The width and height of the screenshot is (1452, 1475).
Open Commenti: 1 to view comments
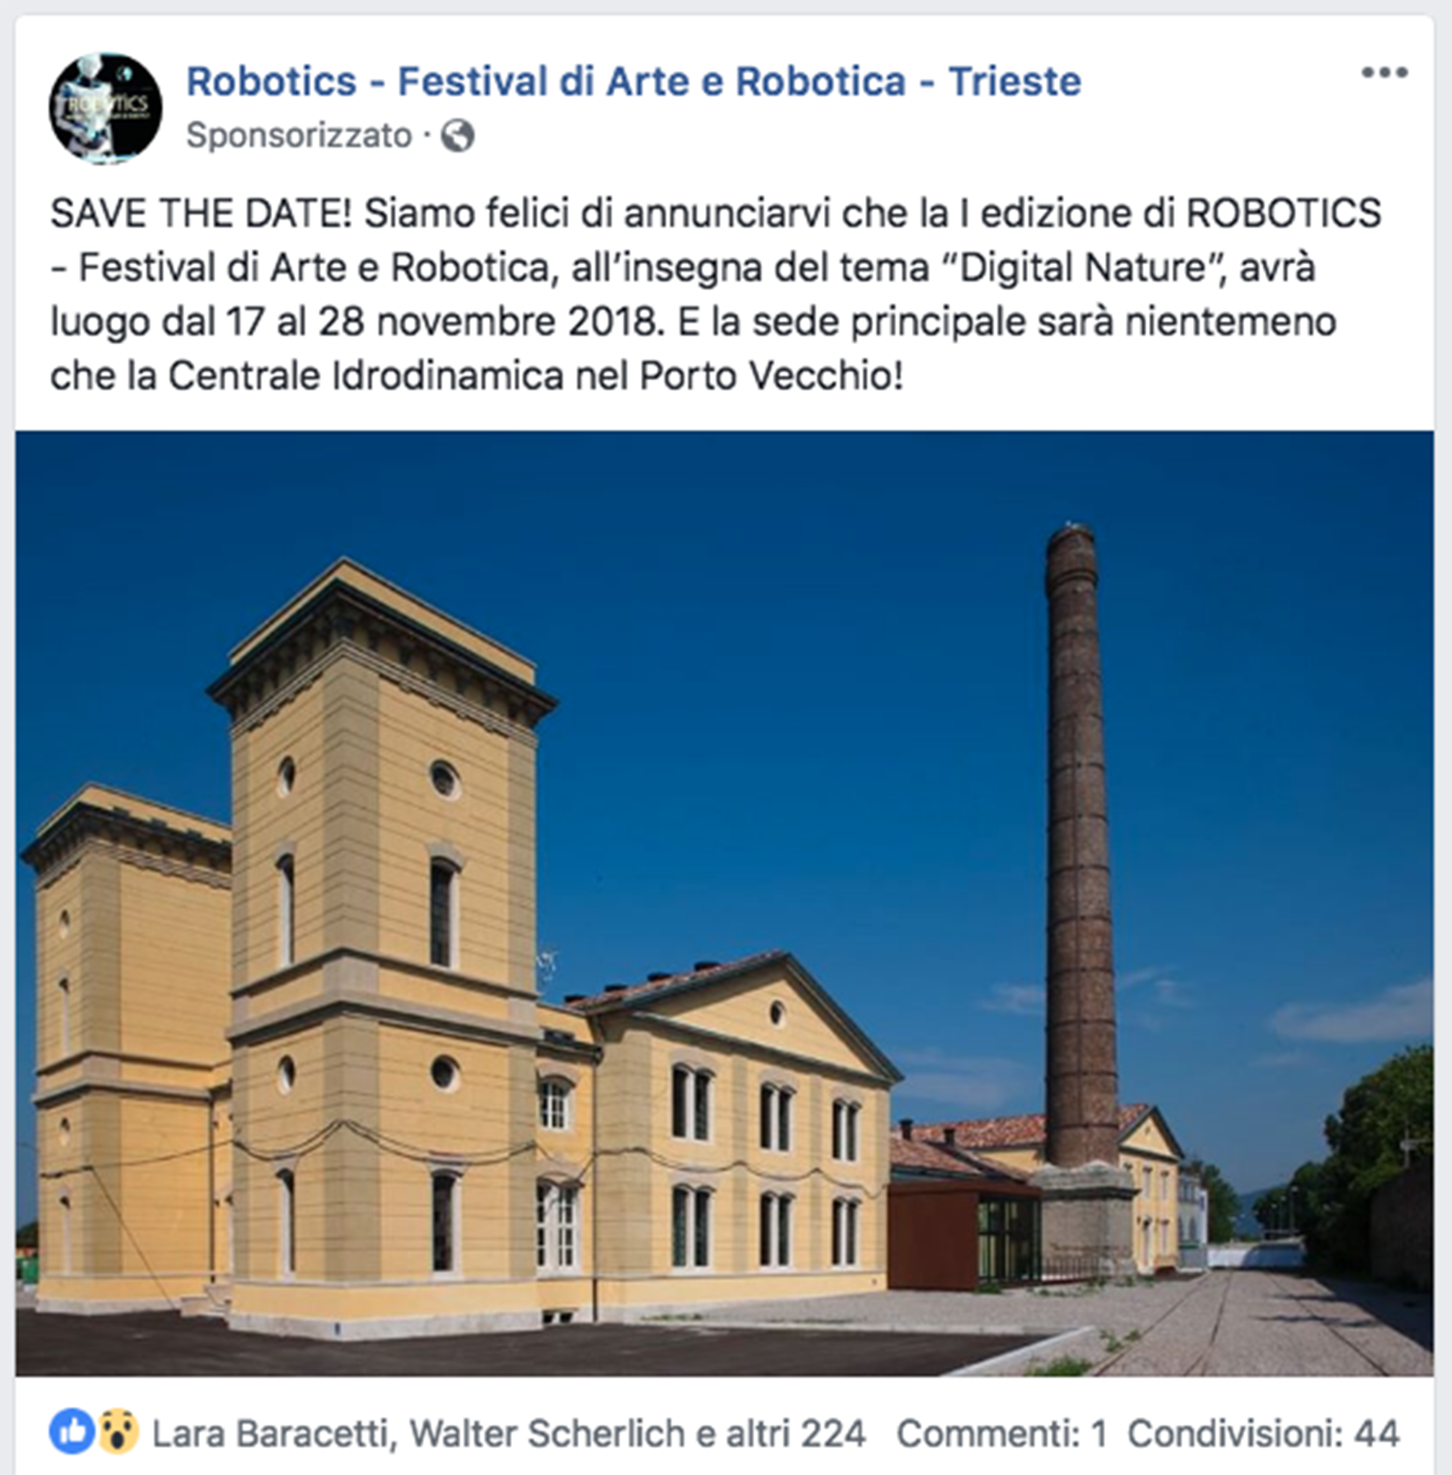pos(1001,1433)
